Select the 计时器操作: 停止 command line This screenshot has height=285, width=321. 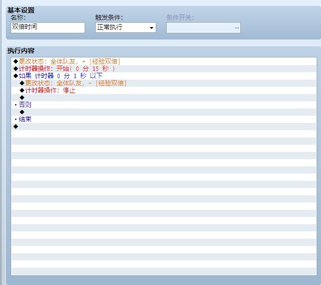point(164,91)
